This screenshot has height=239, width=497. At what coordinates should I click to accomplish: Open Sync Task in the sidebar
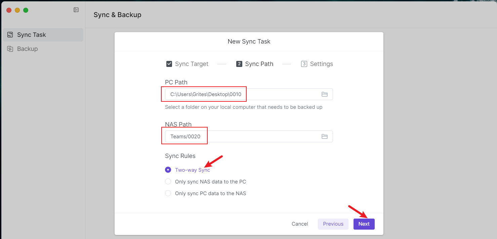31,35
